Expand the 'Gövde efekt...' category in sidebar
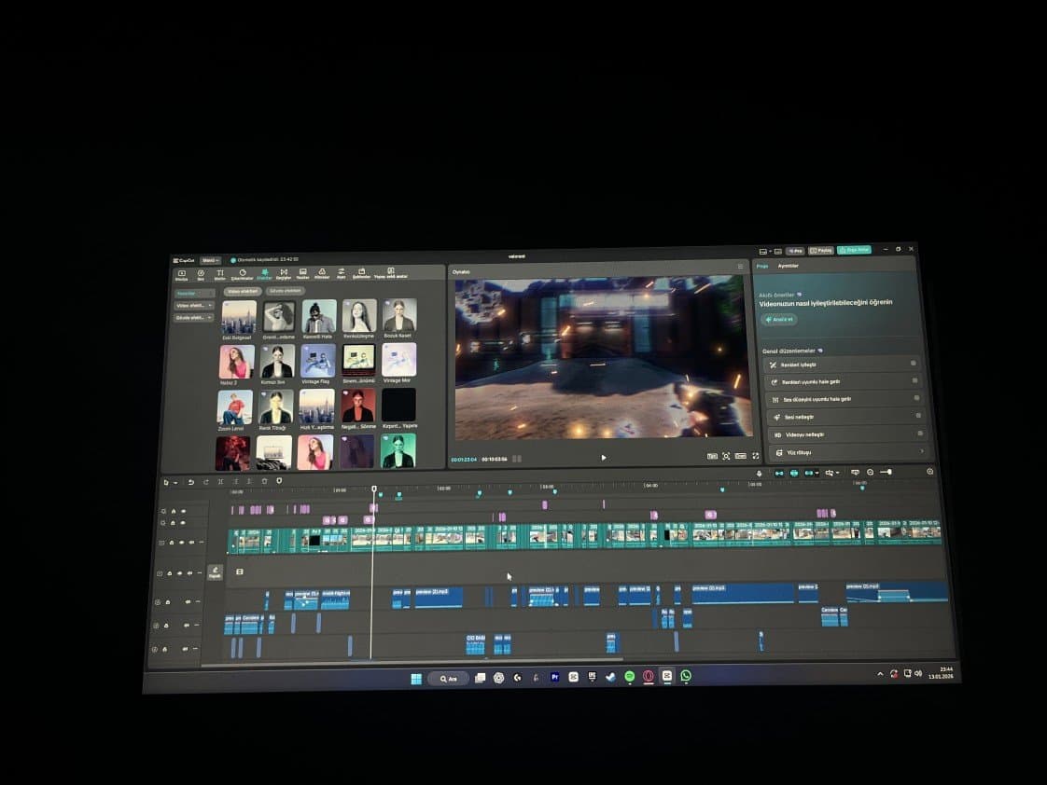This screenshot has height=785, width=1047. pyautogui.click(x=193, y=318)
